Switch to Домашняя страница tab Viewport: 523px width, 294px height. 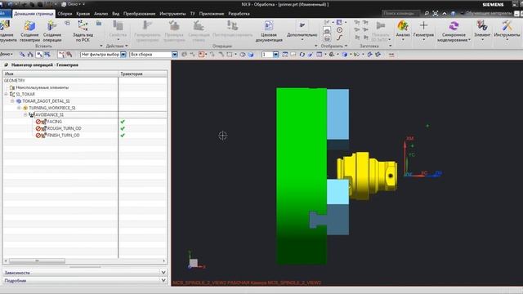pyautogui.click(x=34, y=14)
